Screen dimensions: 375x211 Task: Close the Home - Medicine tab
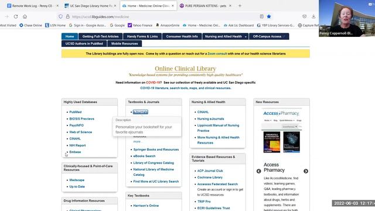173,6
